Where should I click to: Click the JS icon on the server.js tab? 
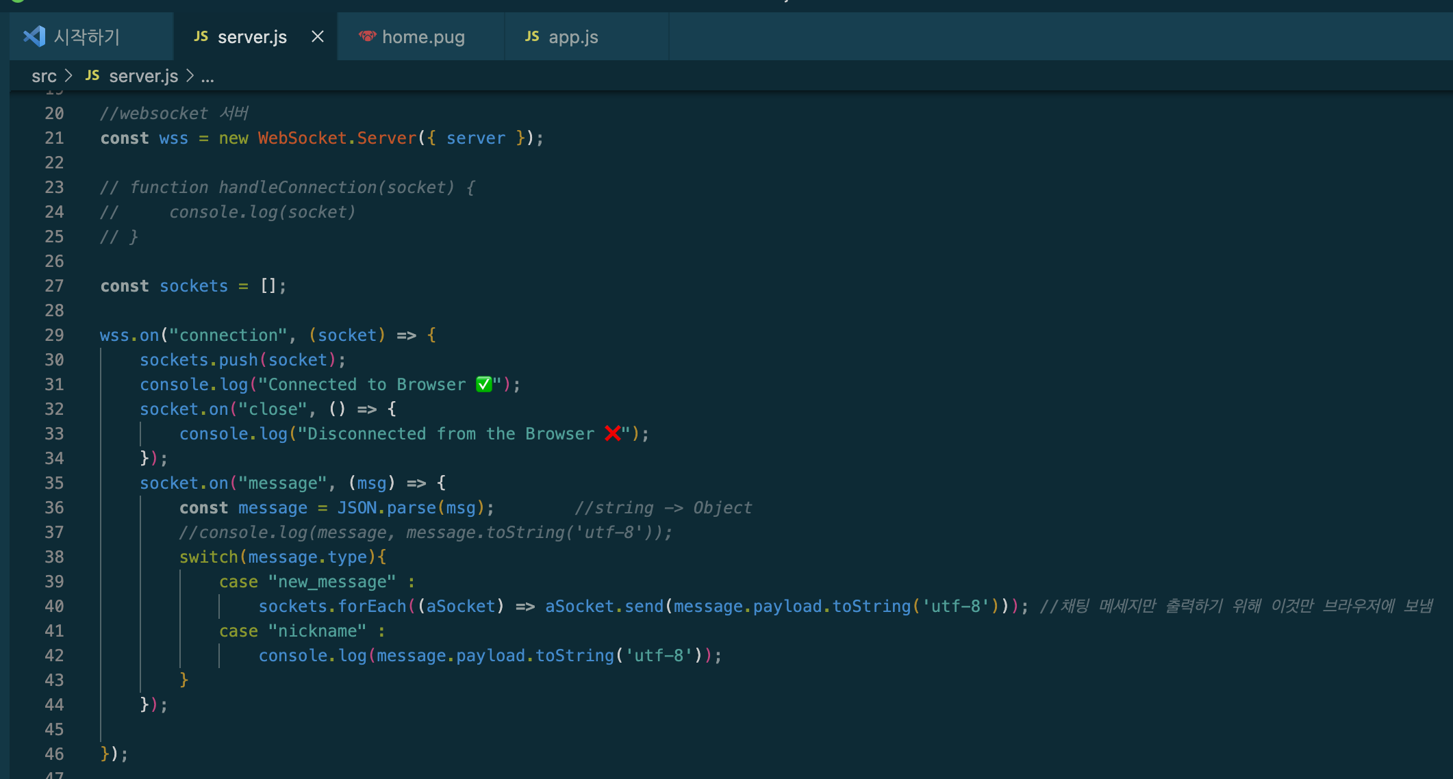201,36
